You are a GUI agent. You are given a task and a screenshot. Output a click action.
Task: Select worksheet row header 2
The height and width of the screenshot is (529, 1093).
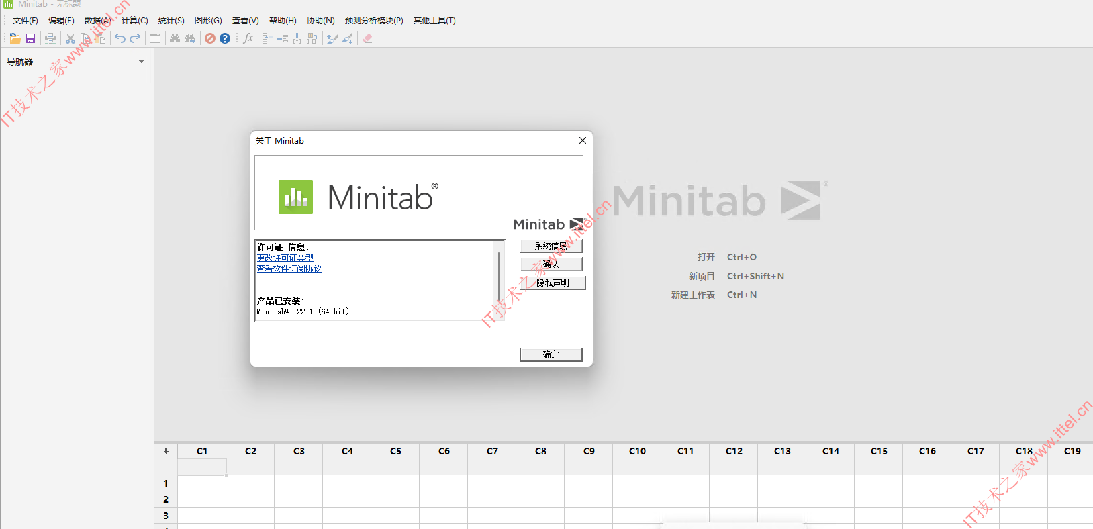coord(166,499)
